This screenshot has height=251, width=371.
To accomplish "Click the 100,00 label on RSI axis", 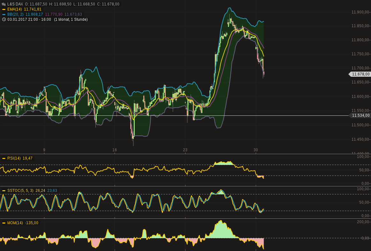I will pyautogui.click(x=363, y=157).
